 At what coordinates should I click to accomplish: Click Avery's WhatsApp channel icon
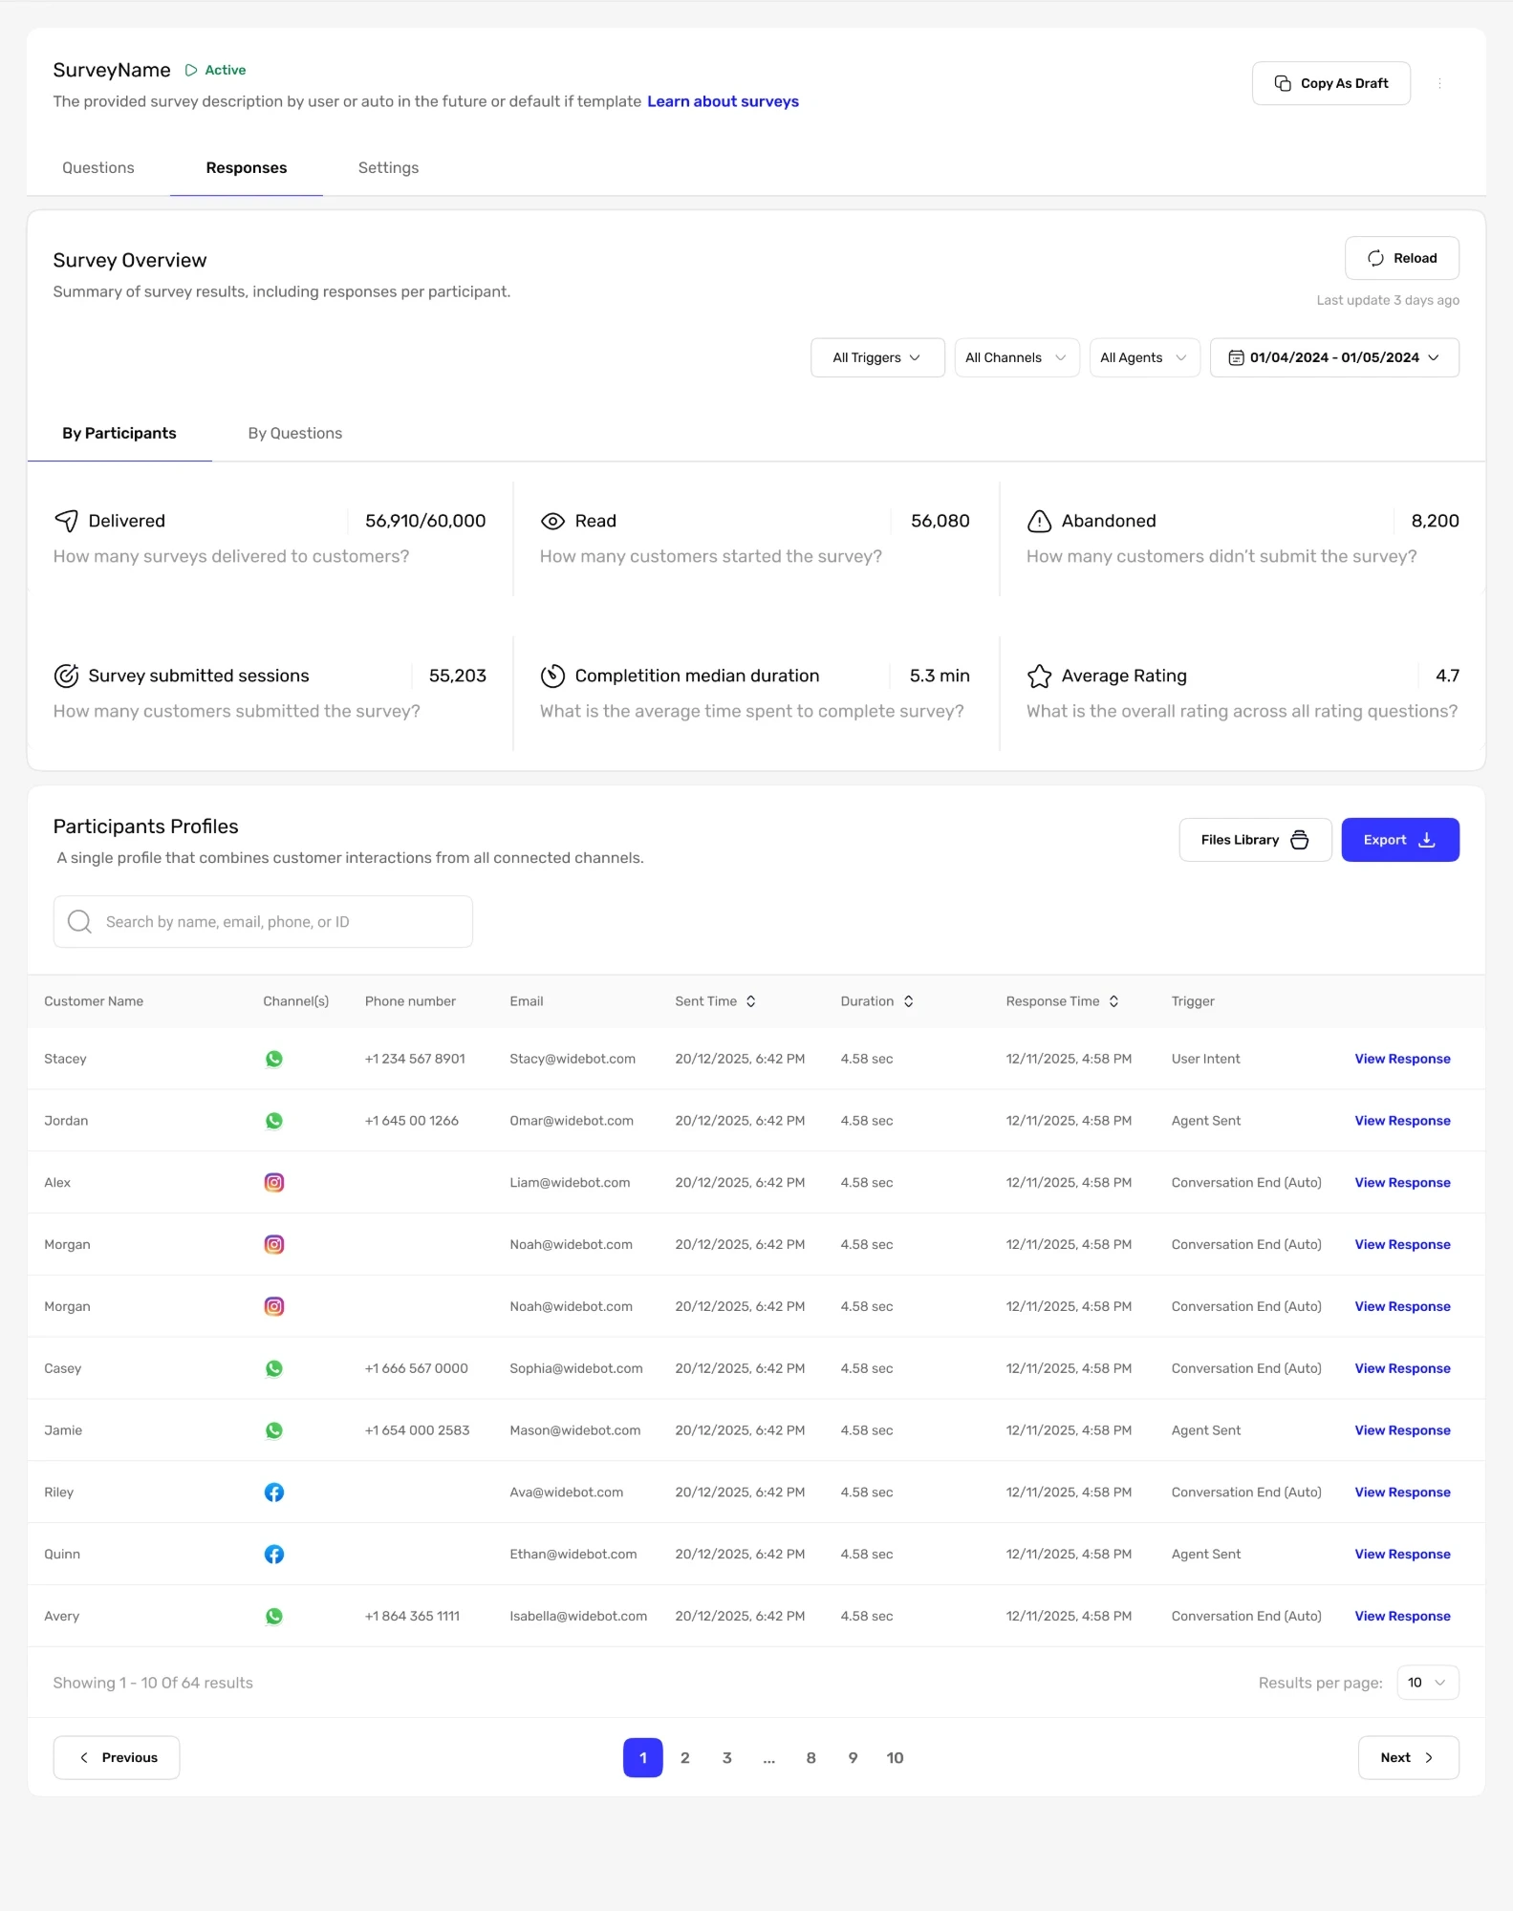pyautogui.click(x=274, y=1617)
